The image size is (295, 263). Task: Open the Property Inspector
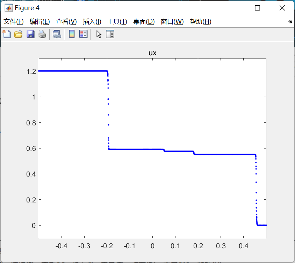click(110, 34)
